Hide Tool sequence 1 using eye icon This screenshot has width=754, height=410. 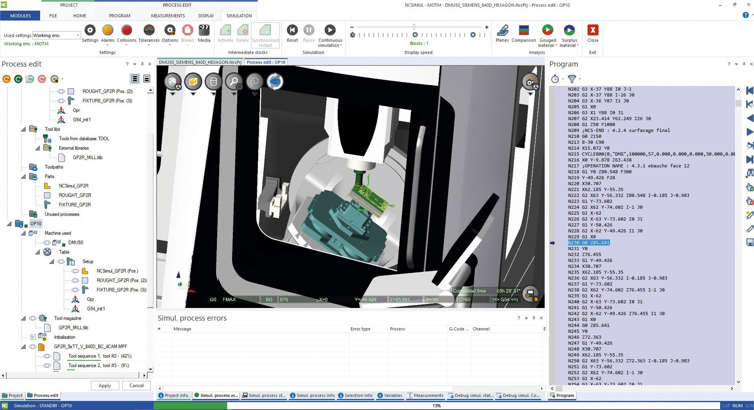click(47, 356)
